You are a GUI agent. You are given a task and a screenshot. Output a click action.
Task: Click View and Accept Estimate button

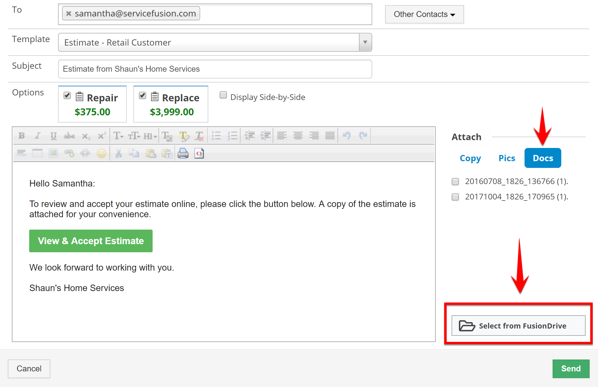(x=90, y=240)
